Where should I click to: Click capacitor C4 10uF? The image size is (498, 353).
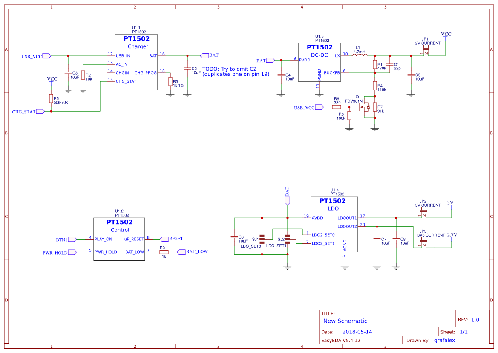(281, 75)
